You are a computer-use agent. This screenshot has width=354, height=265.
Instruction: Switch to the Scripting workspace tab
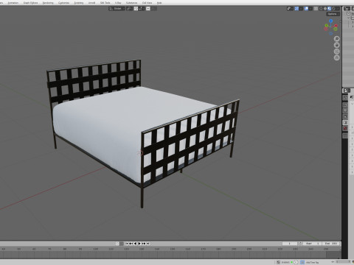[x=79, y=3]
